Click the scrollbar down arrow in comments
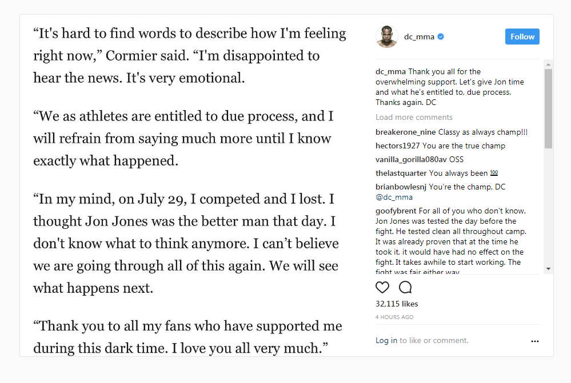This screenshot has height=383, width=571. [x=548, y=269]
